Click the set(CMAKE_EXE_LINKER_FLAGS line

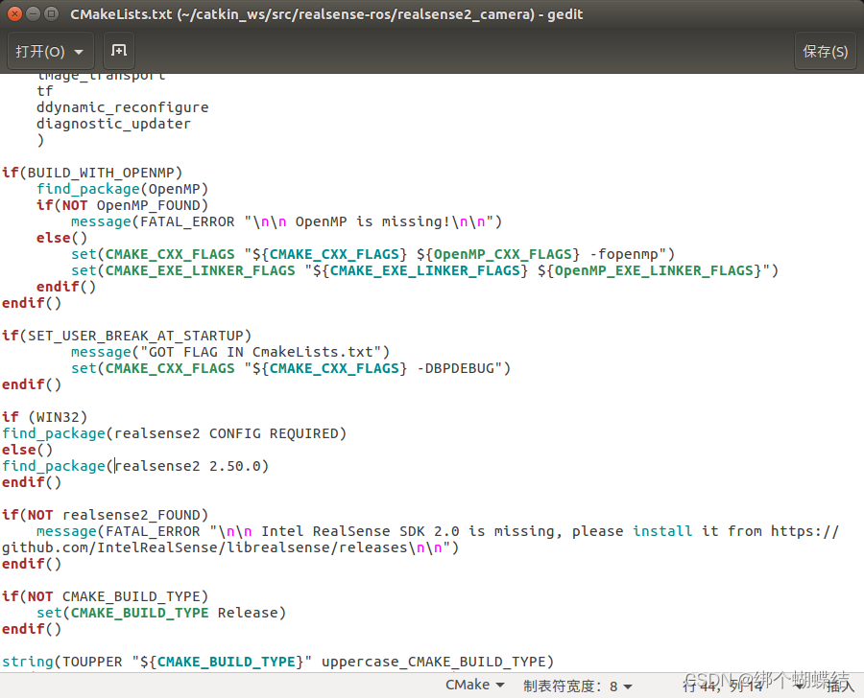[424, 270]
